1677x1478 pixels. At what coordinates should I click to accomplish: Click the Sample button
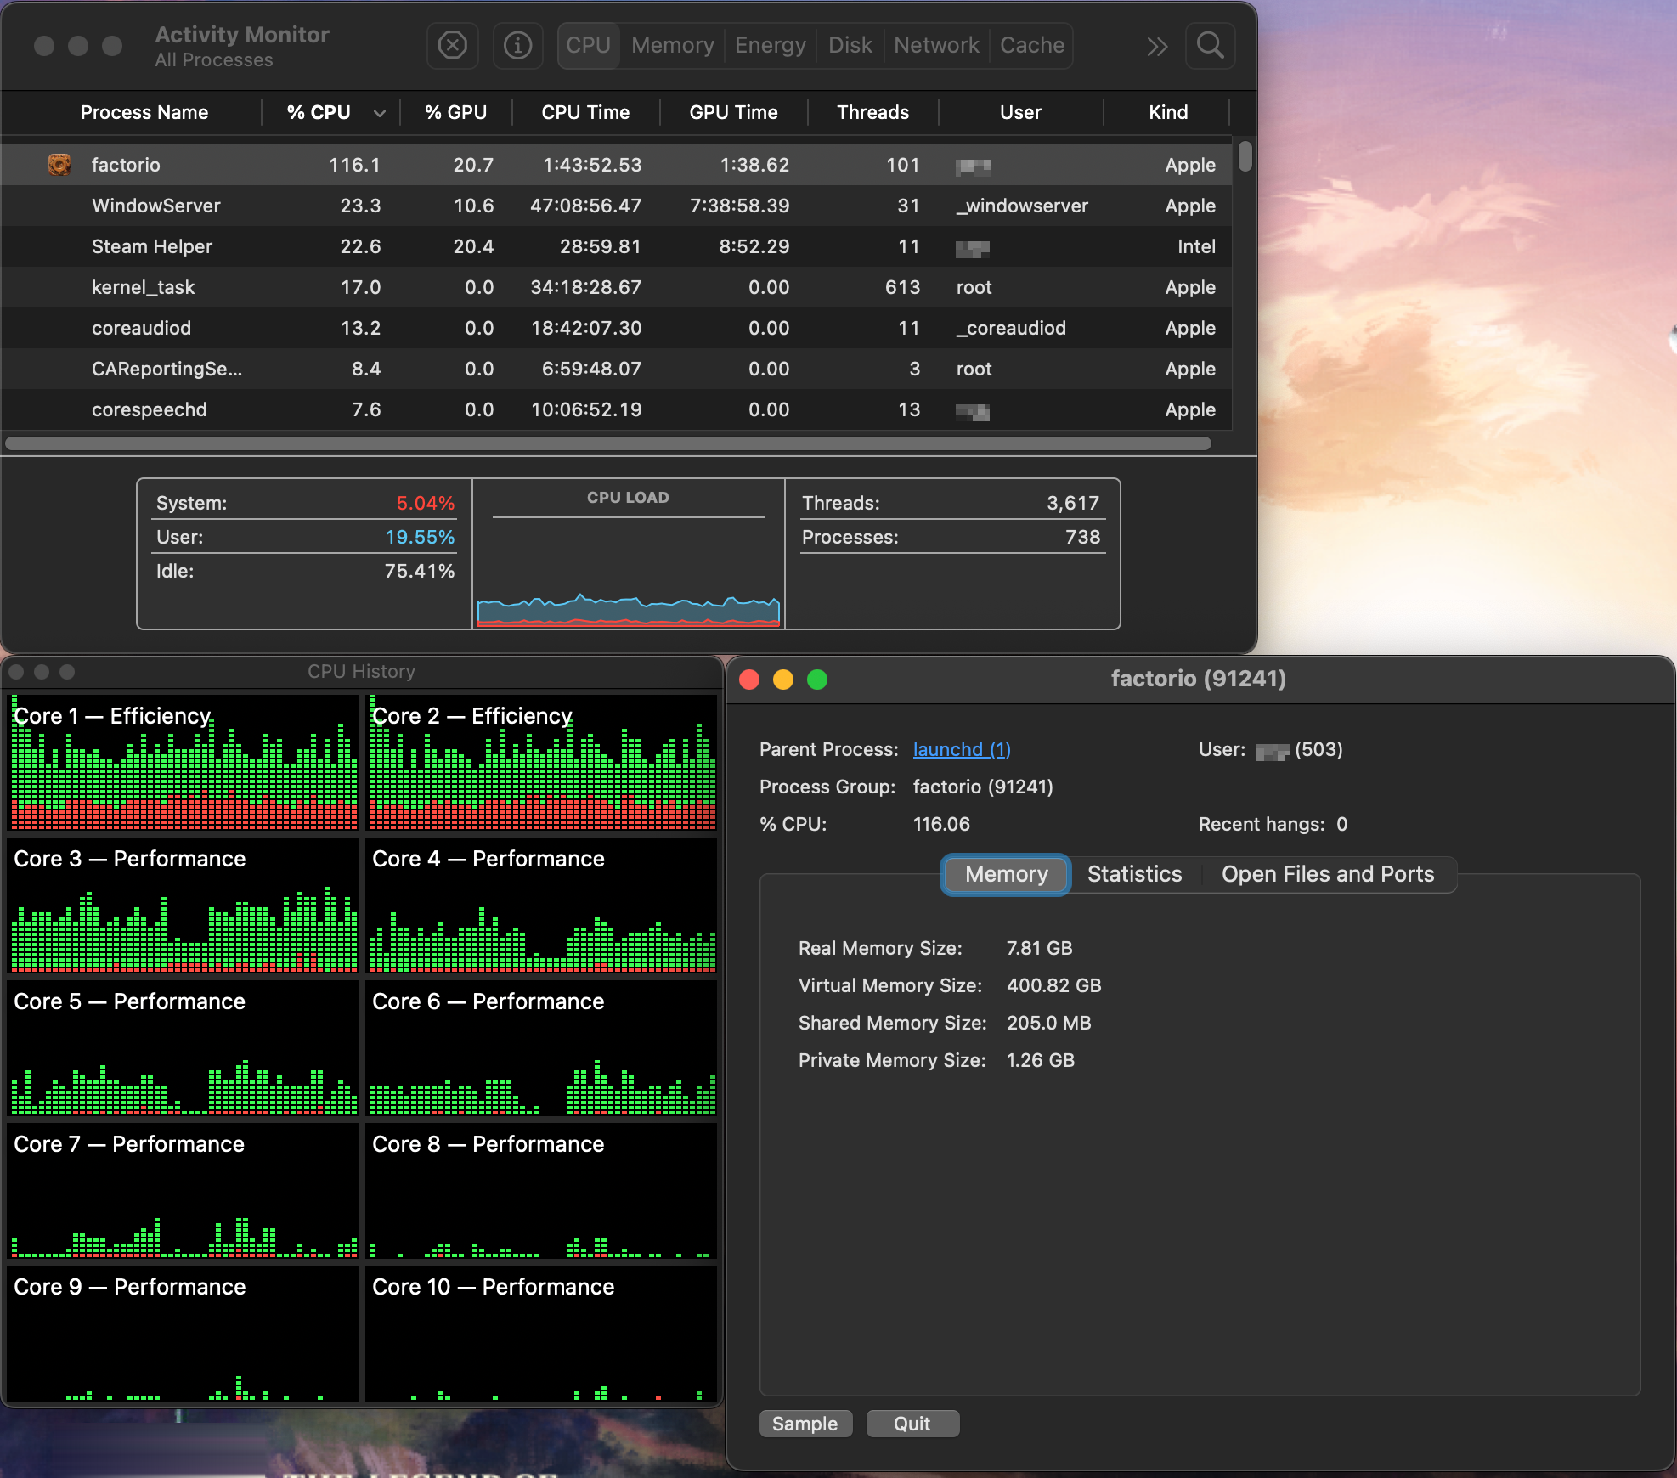[805, 1424]
